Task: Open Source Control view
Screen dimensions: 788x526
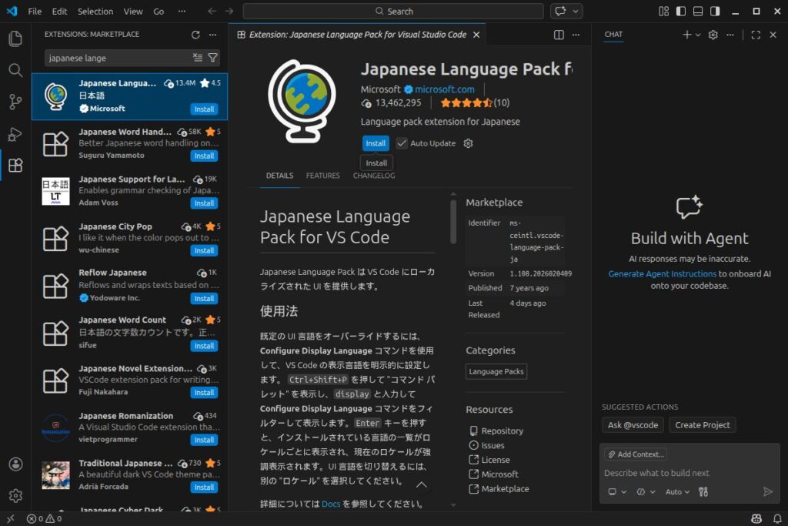Action: click(15, 102)
